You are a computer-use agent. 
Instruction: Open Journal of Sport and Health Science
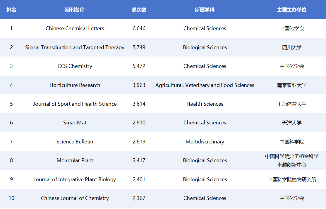[x=75, y=104]
